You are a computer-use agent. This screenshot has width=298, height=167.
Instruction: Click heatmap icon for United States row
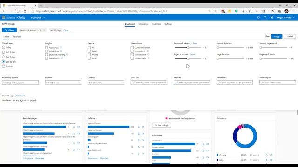pyautogui.click(x=203, y=144)
